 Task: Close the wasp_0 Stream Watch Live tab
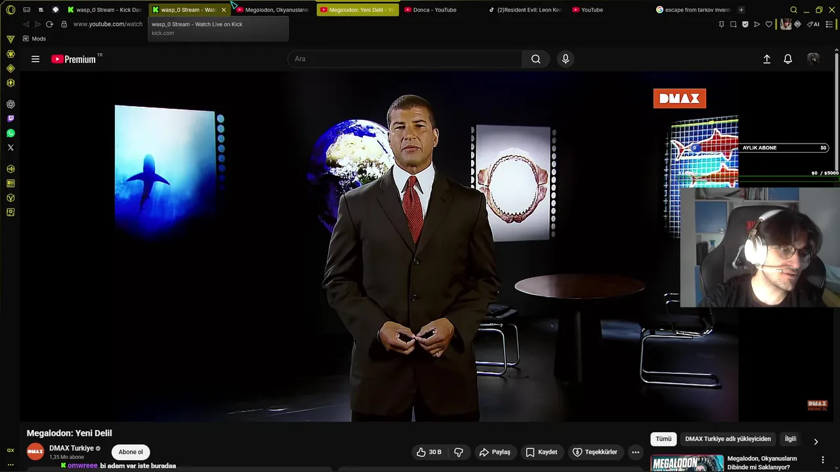pyautogui.click(x=224, y=10)
